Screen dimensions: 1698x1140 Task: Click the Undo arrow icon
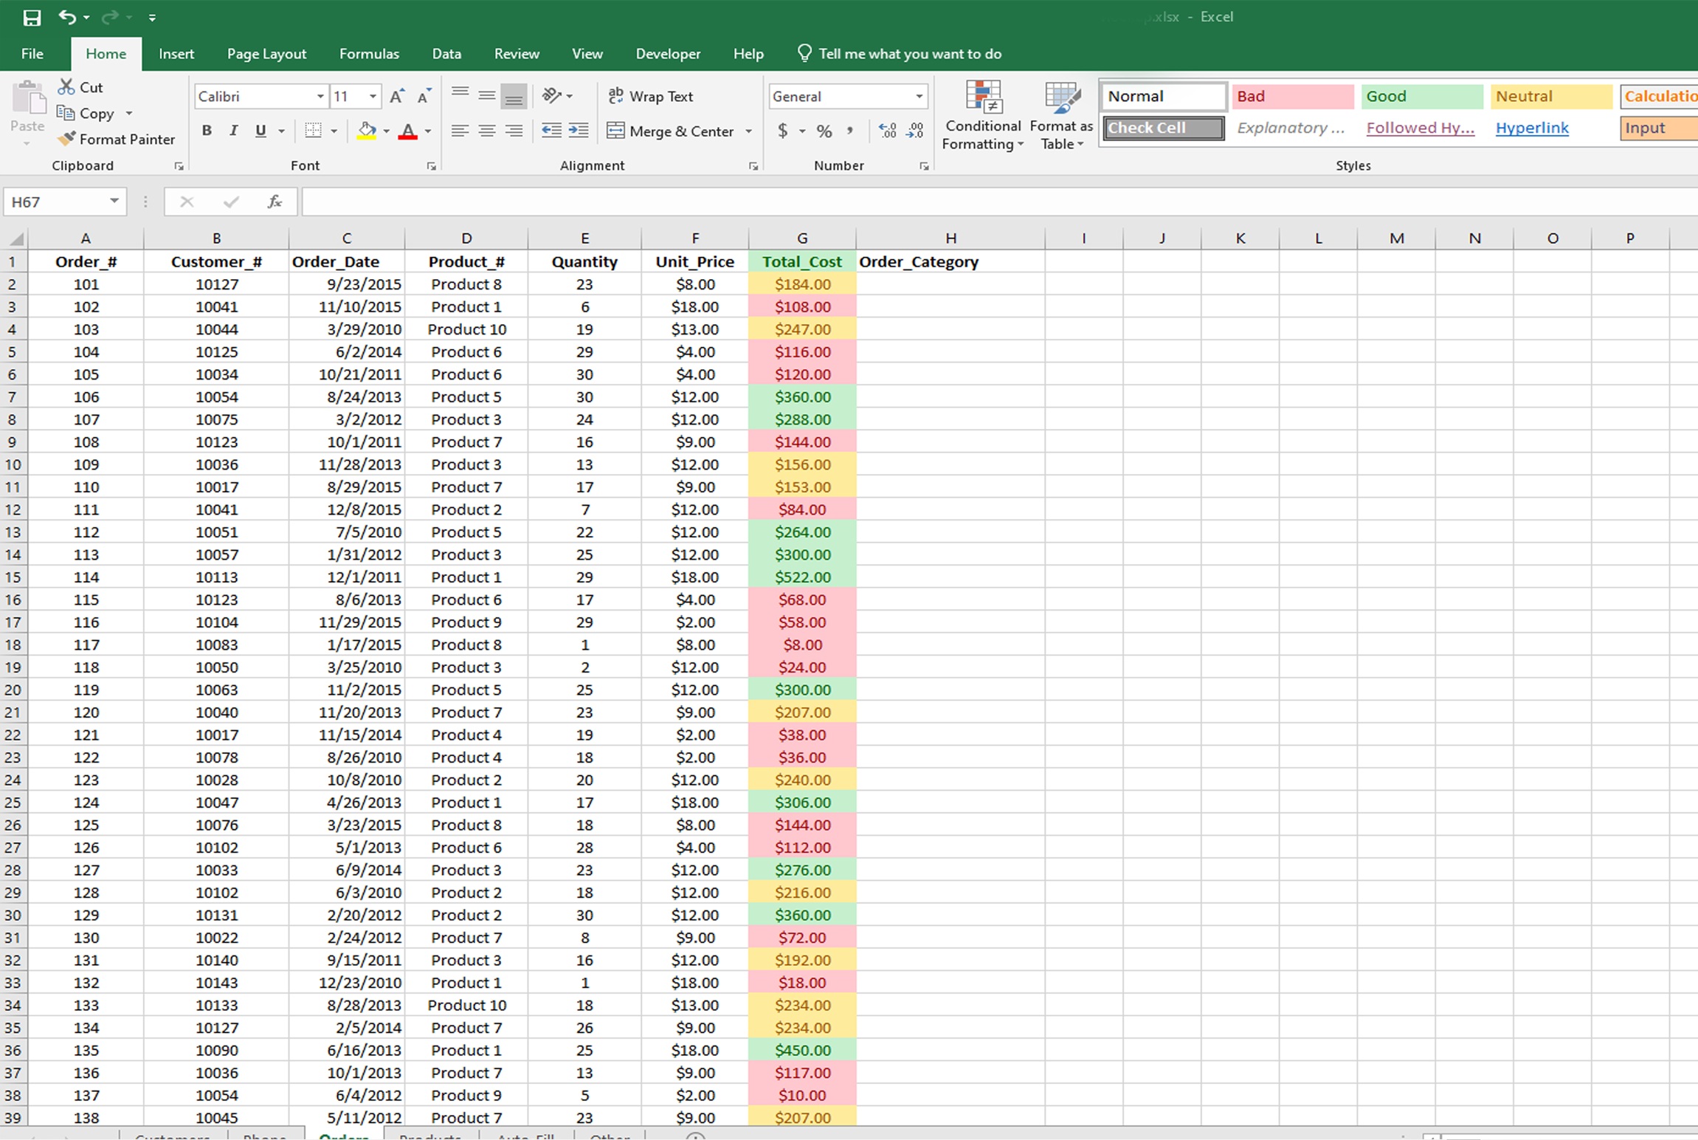pyautogui.click(x=67, y=17)
